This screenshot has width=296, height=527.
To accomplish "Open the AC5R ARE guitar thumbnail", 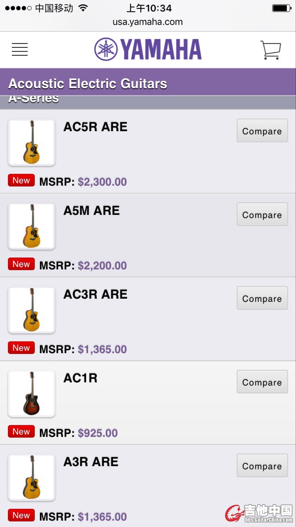I will (31, 142).
